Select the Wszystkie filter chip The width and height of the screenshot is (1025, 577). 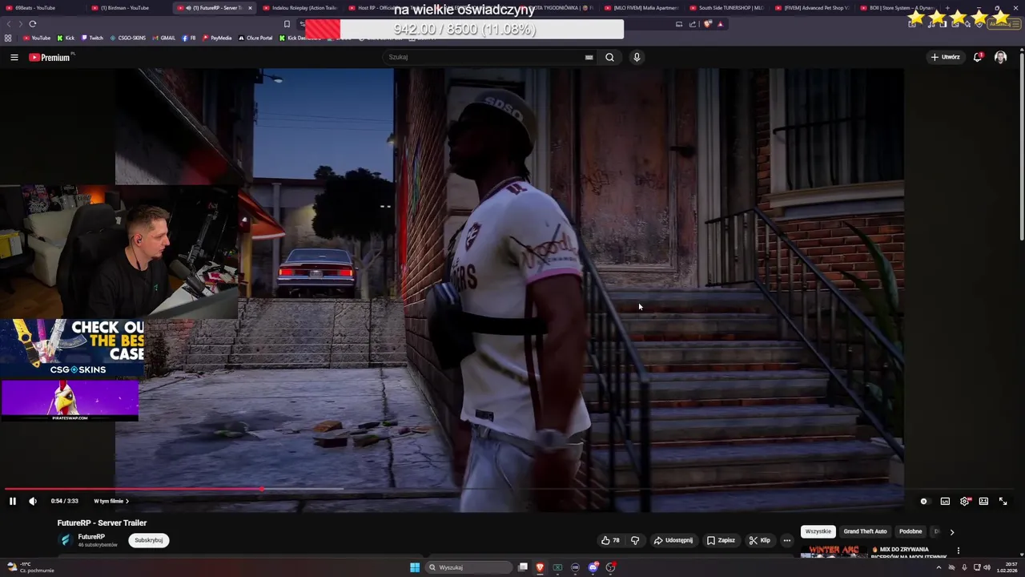click(818, 531)
